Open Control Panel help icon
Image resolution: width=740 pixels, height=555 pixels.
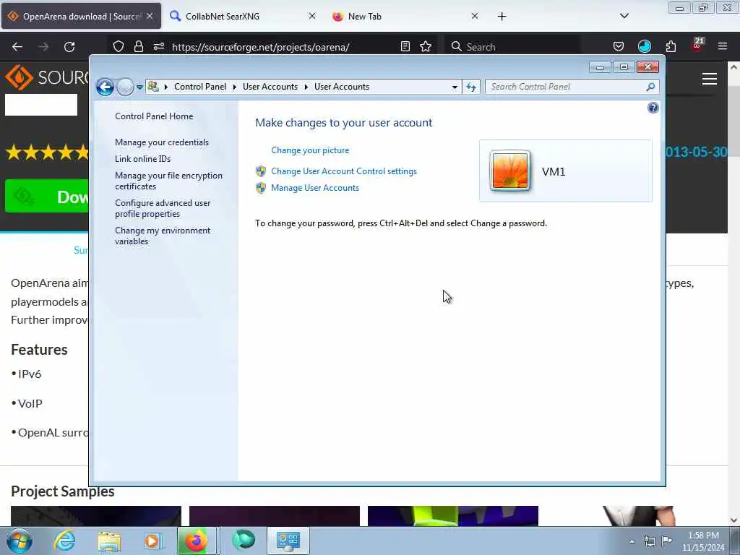[653, 108]
